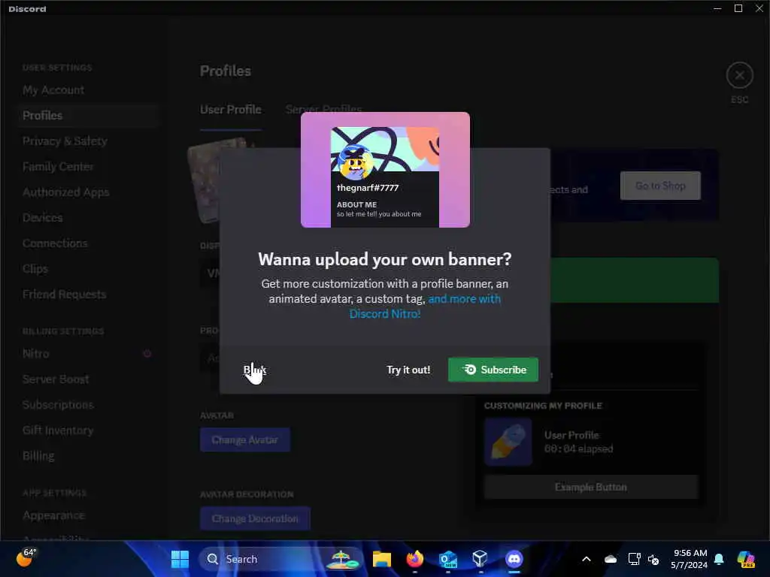This screenshot has height=577, width=770.
Task: Open notifications bell icon
Action: (x=719, y=559)
